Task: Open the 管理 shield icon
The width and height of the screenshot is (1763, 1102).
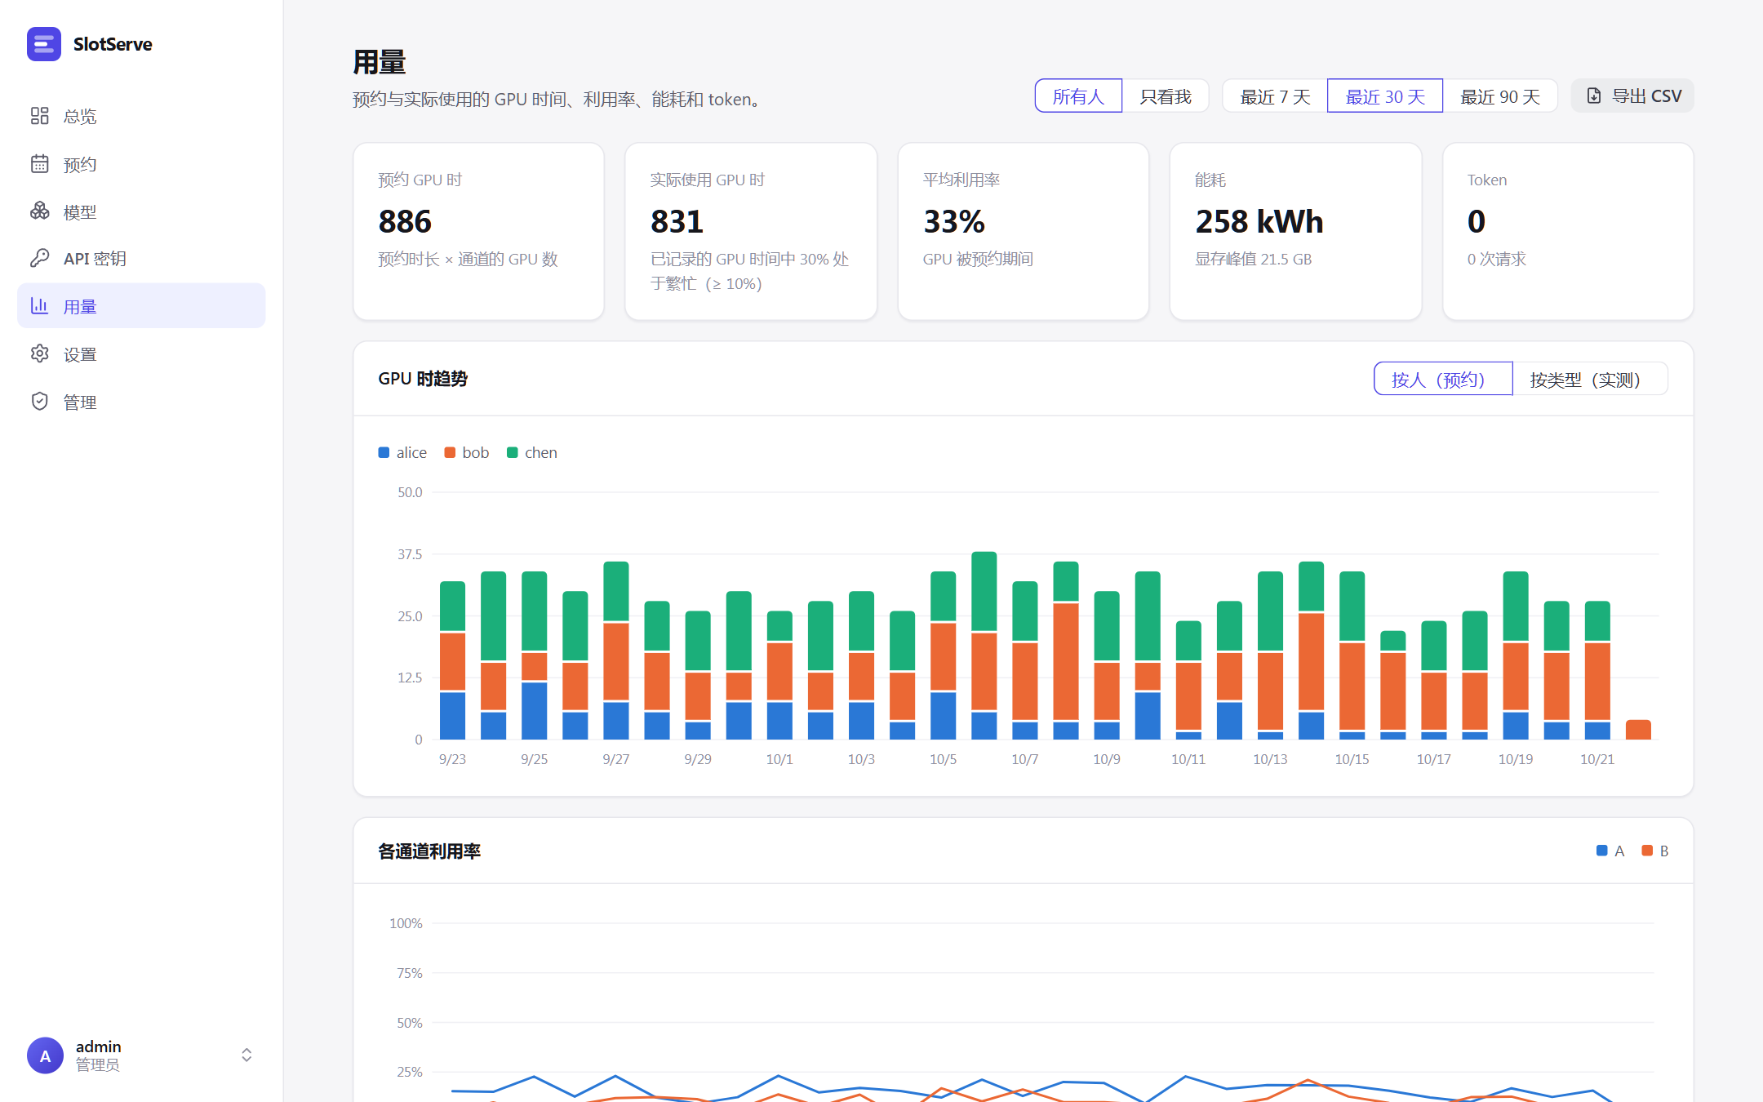Action: pos(40,402)
